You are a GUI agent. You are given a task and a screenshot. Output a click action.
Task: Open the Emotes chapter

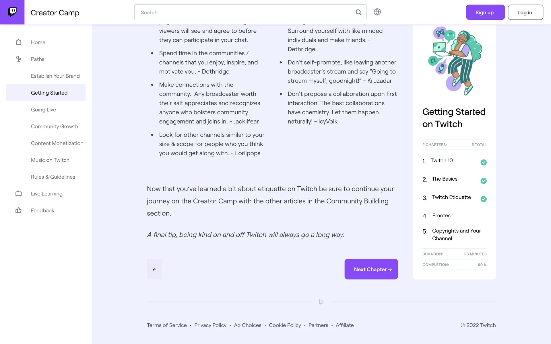pyautogui.click(x=441, y=216)
